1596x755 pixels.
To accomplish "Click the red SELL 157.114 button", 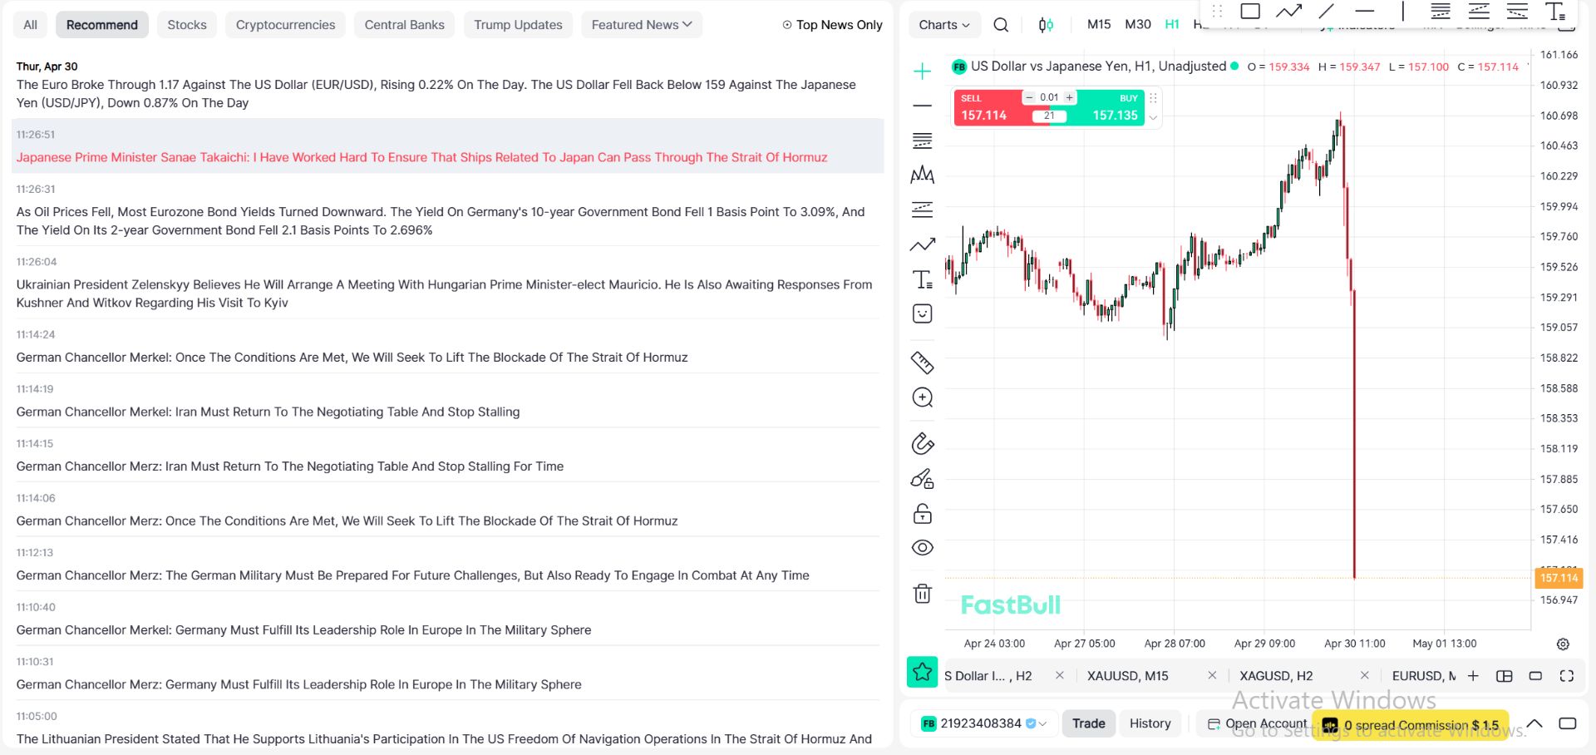I will [x=987, y=108].
